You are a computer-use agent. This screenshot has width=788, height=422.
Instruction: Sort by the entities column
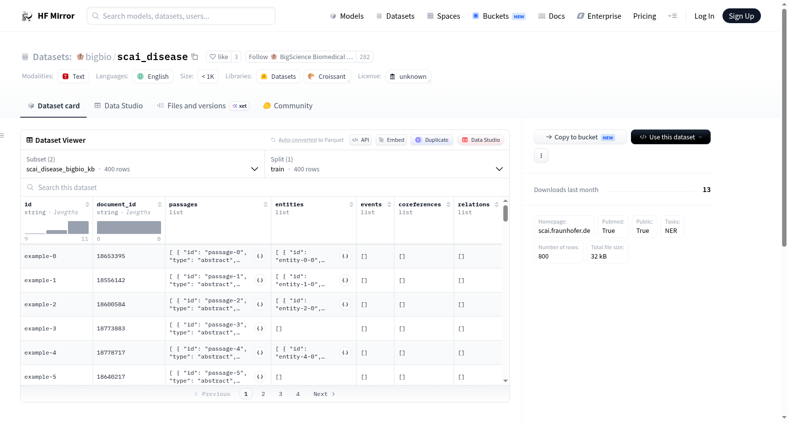(x=351, y=204)
